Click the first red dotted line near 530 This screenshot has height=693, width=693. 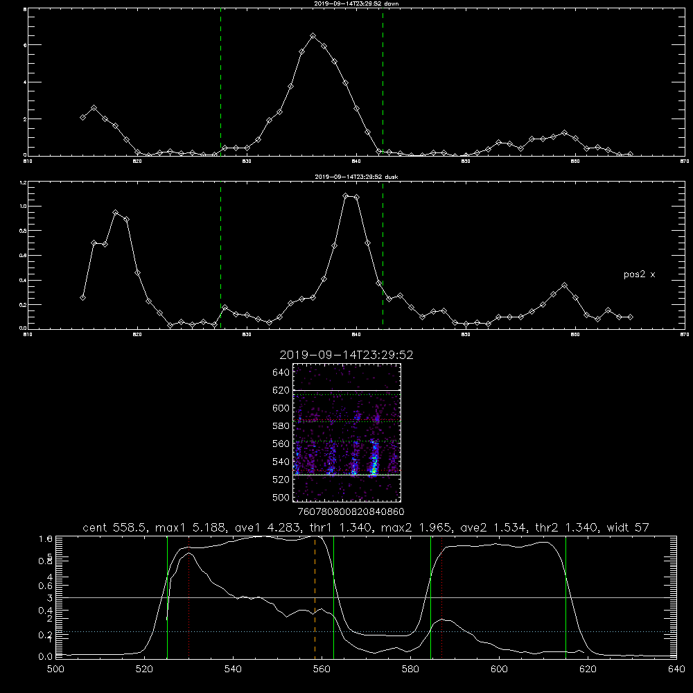tap(189, 597)
